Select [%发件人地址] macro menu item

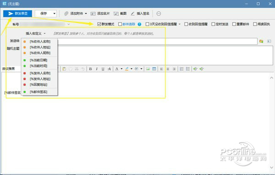pyautogui.click(x=39, y=79)
